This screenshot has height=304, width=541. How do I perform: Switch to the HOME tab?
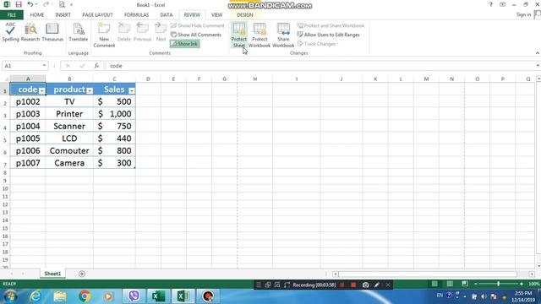pos(37,15)
